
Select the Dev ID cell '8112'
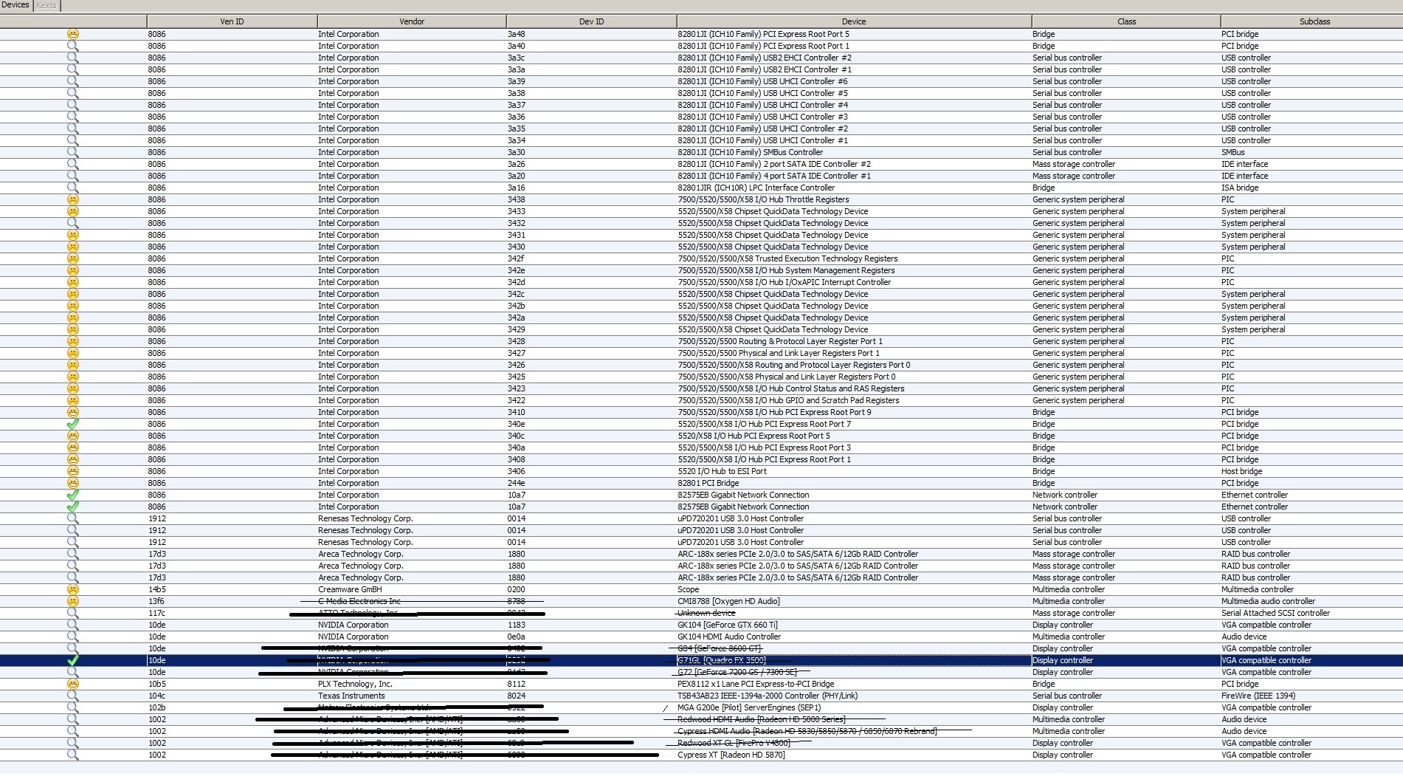click(x=591, y=684)
